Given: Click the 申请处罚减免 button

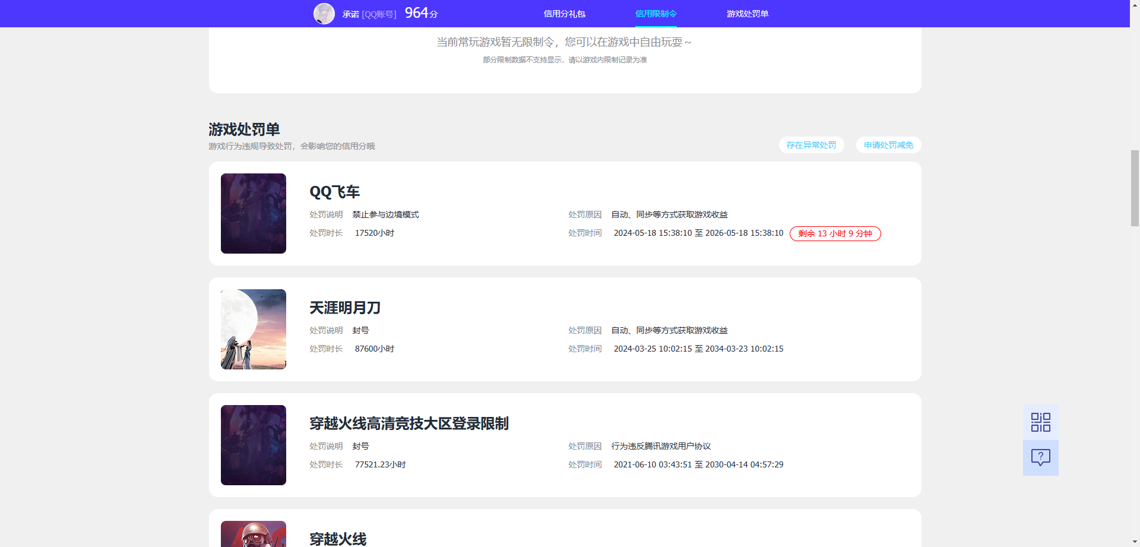Looking at the screenshot, I should click(888, 145).
